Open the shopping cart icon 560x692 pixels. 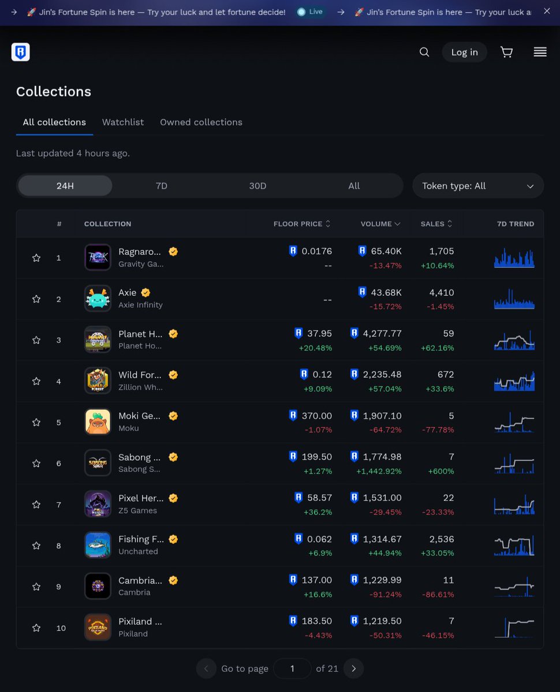[x=507, y=52]
